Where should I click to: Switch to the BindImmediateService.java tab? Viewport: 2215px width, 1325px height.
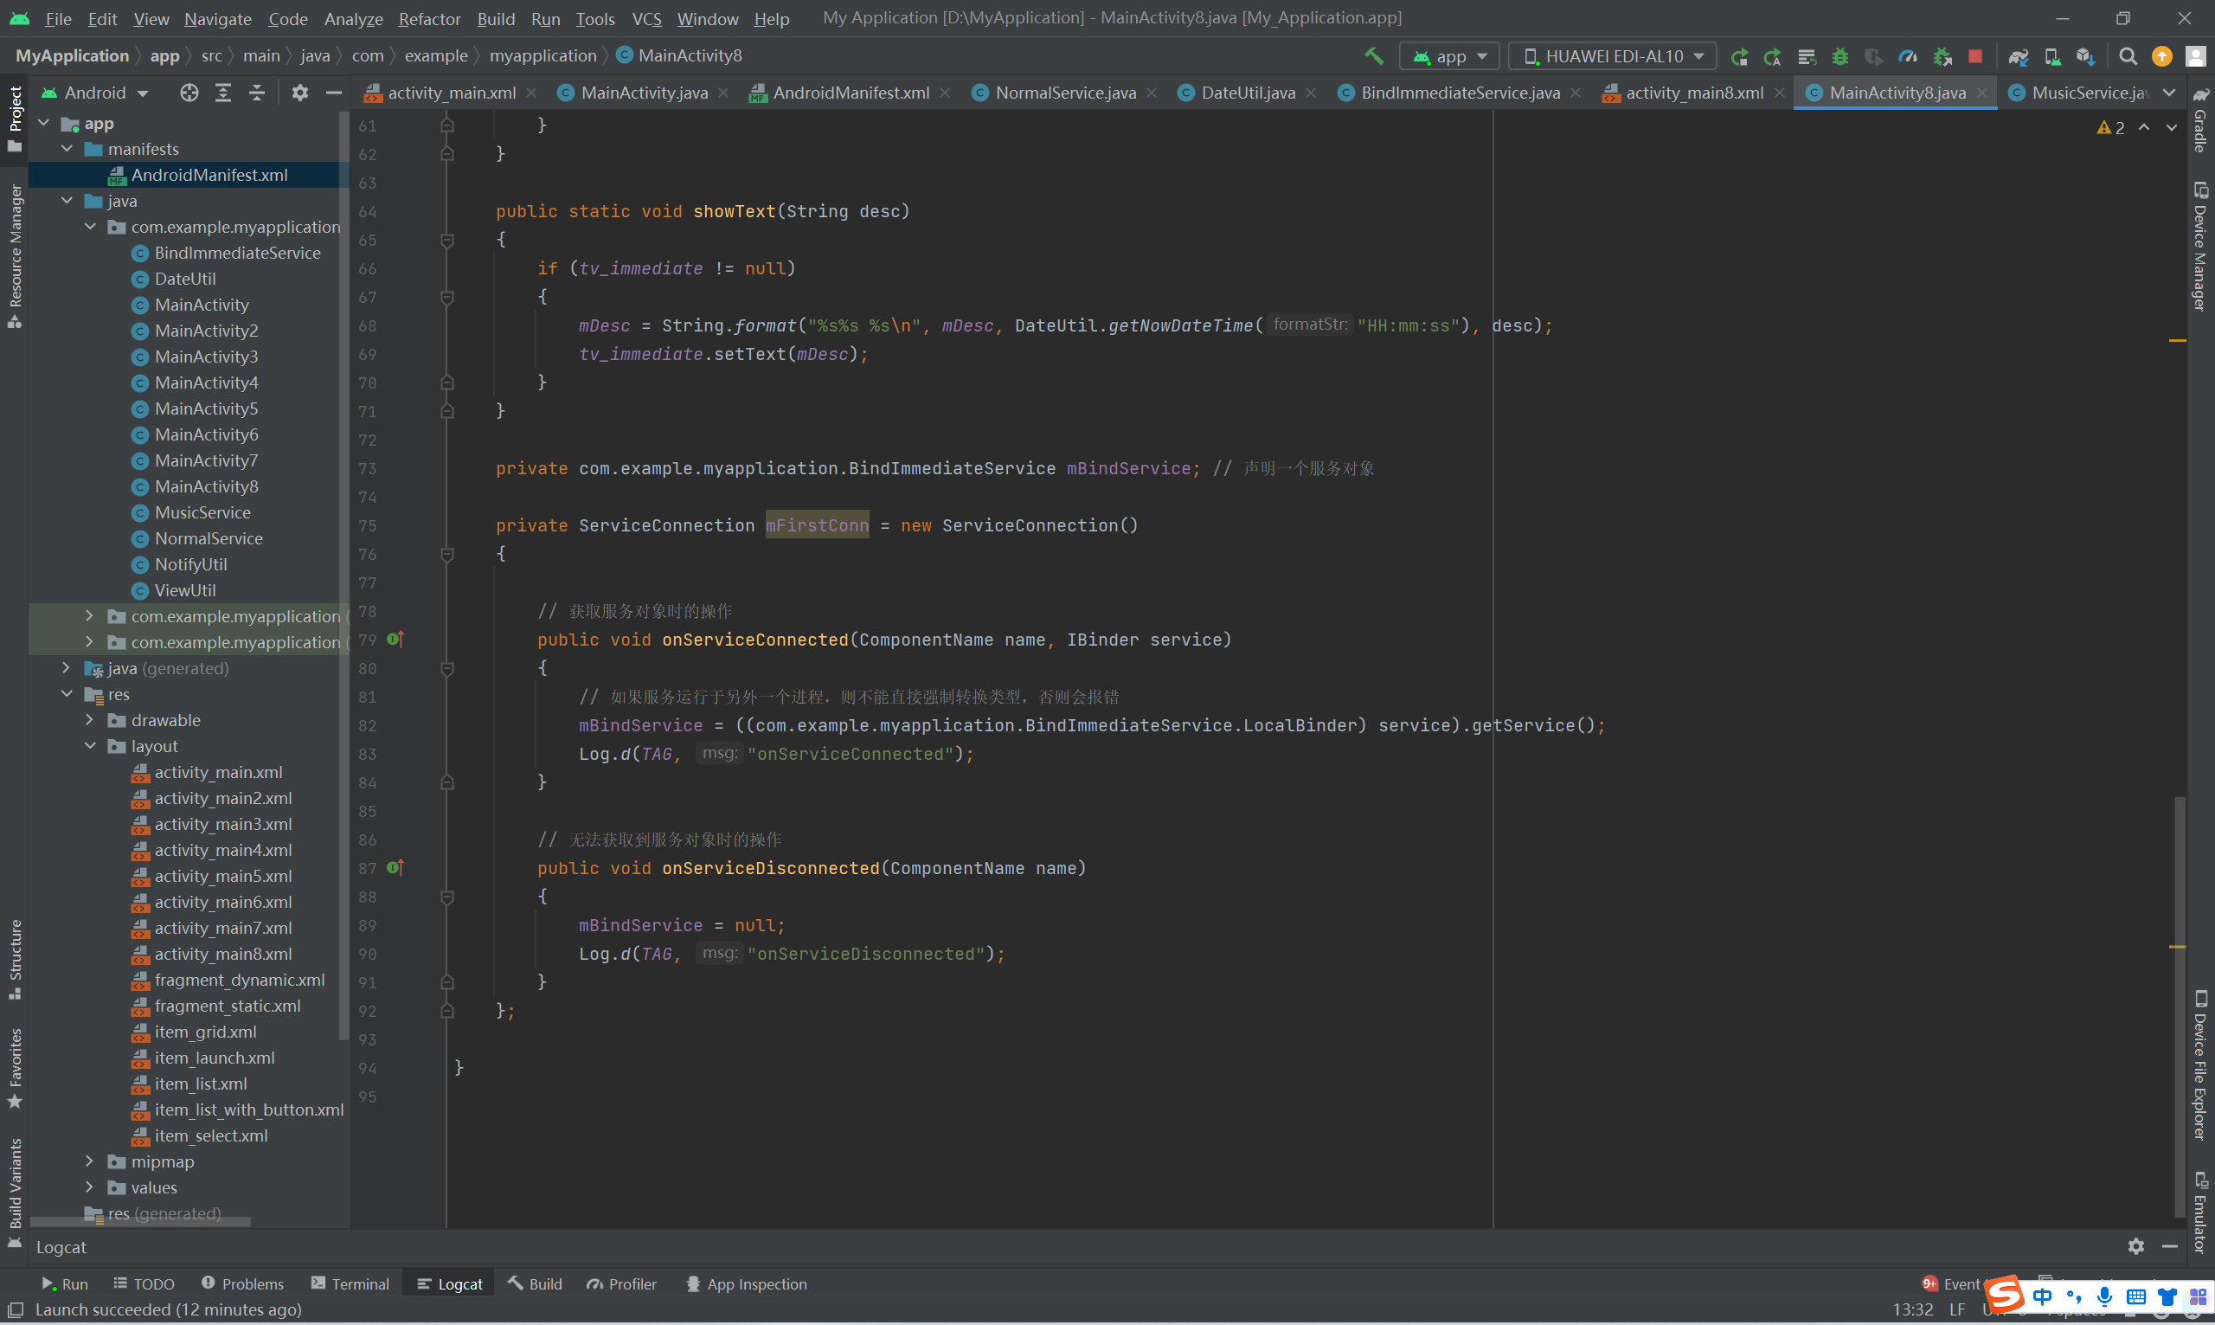pyautogui.click(x=1459, y=93)
